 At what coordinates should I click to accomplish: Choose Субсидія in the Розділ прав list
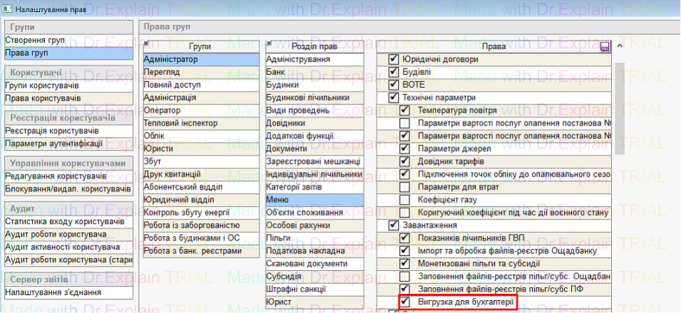coord(285,277)
